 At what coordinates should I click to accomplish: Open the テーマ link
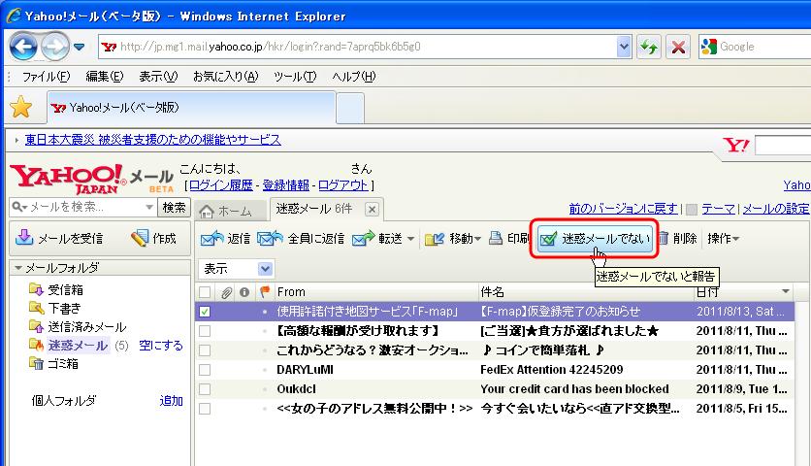click(x=718, y=209)
